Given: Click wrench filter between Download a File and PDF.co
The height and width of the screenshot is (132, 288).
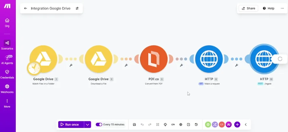Looking at the screenshot, I should tap(126, 65).
